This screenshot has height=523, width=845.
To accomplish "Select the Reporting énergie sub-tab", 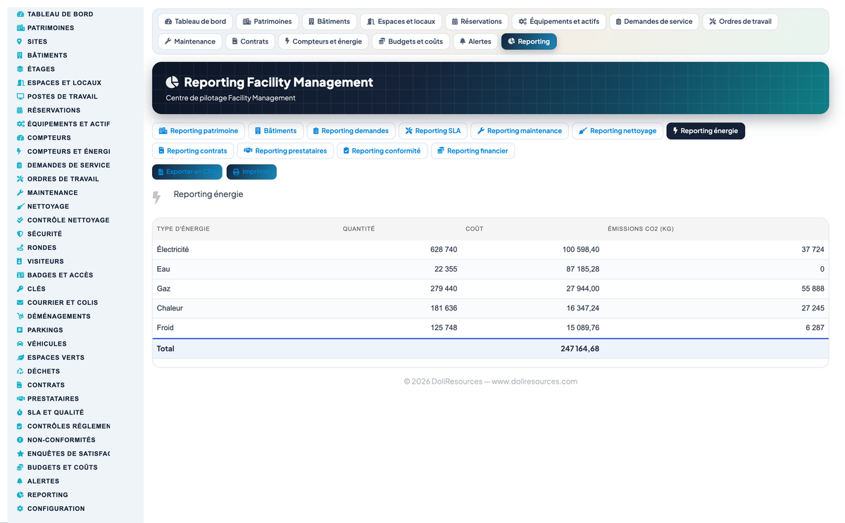I will click(706, 131).
